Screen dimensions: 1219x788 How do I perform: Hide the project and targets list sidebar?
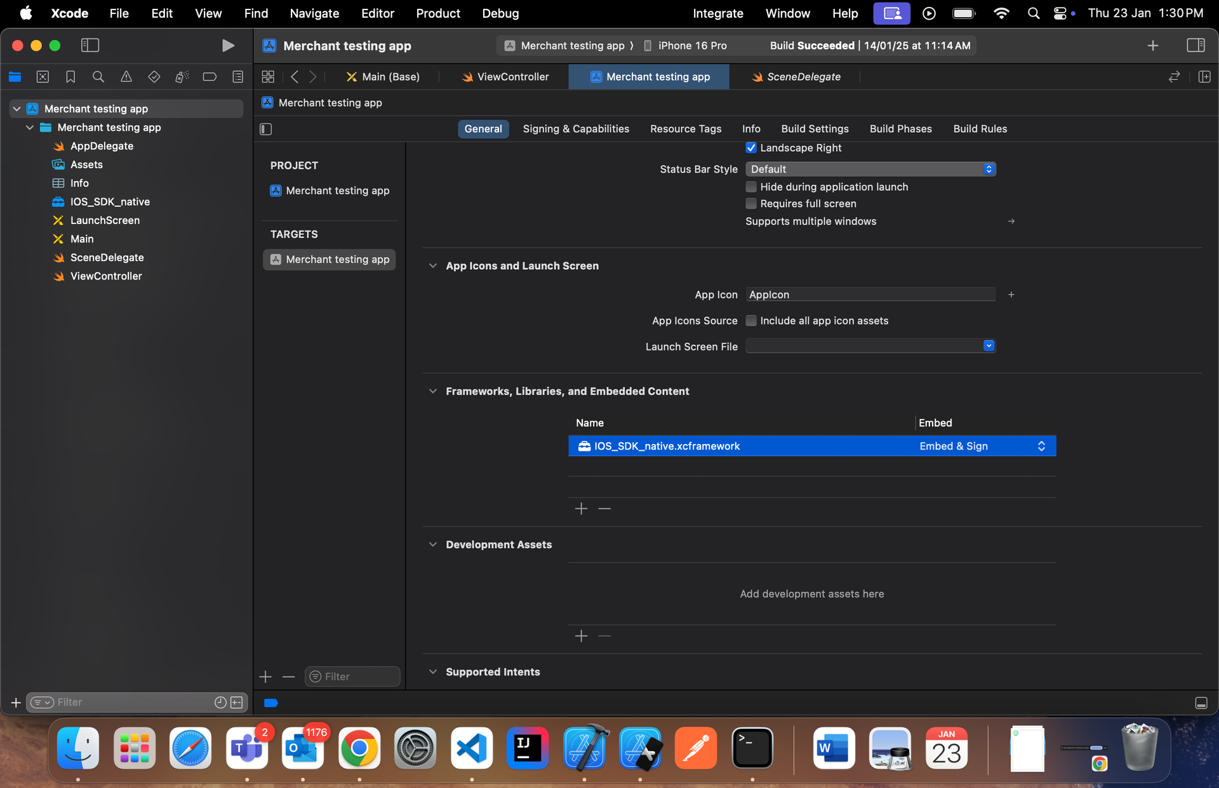click(x=266, y=129)
